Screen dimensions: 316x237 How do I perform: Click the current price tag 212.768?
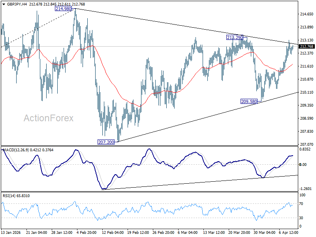point(307,46)
